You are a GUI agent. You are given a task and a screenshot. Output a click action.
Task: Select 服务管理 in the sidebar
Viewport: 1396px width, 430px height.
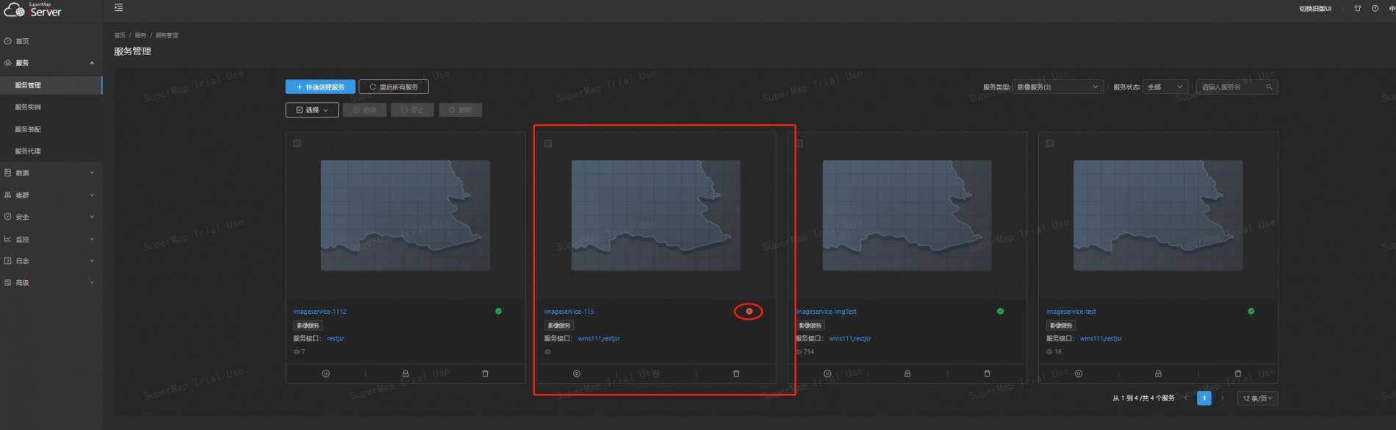coord(51,85)
